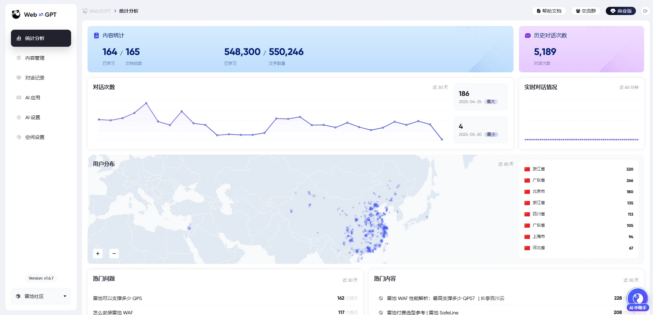This screenshot has height=315, width=653.
Task: Click the 5,189 conversation count value
Action: [x=545, y=52]
